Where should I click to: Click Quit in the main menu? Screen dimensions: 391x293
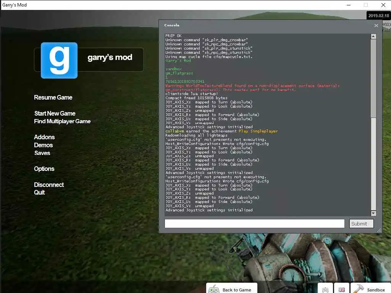coord(39,192)
